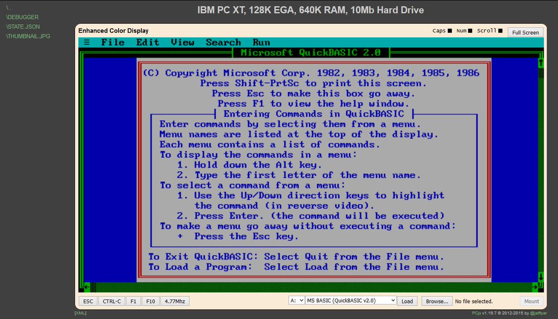Click the Browse... file button
Image resolution: width=558 pixels, height=319 pixels.
[437, 301]
